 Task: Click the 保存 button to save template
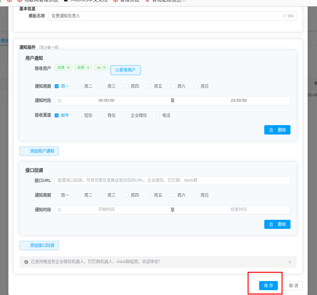click(268, 286)
